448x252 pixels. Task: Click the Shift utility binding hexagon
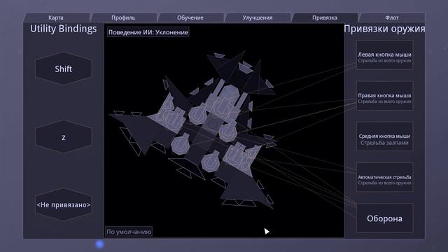coord(64,69)
